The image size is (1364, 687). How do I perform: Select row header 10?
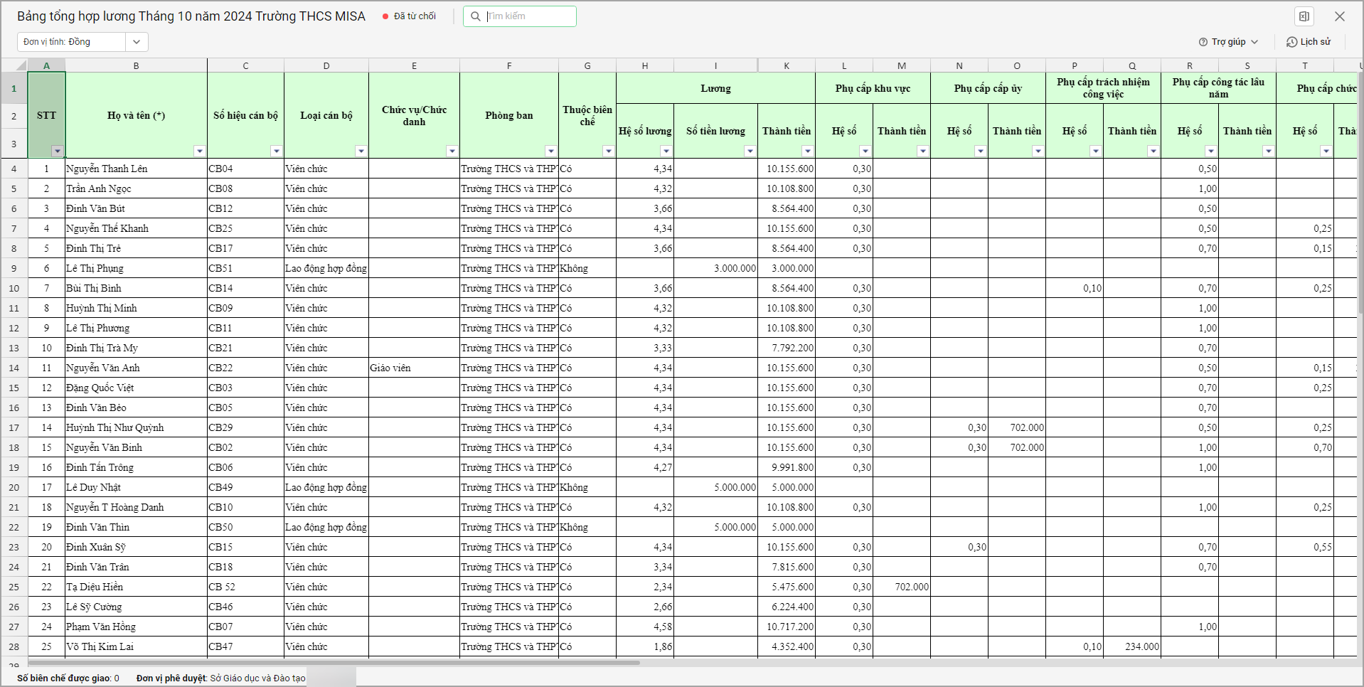(x=14, y=288)
